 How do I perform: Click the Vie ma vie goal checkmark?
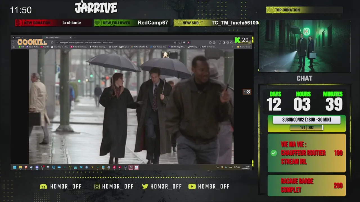point(274,153)
